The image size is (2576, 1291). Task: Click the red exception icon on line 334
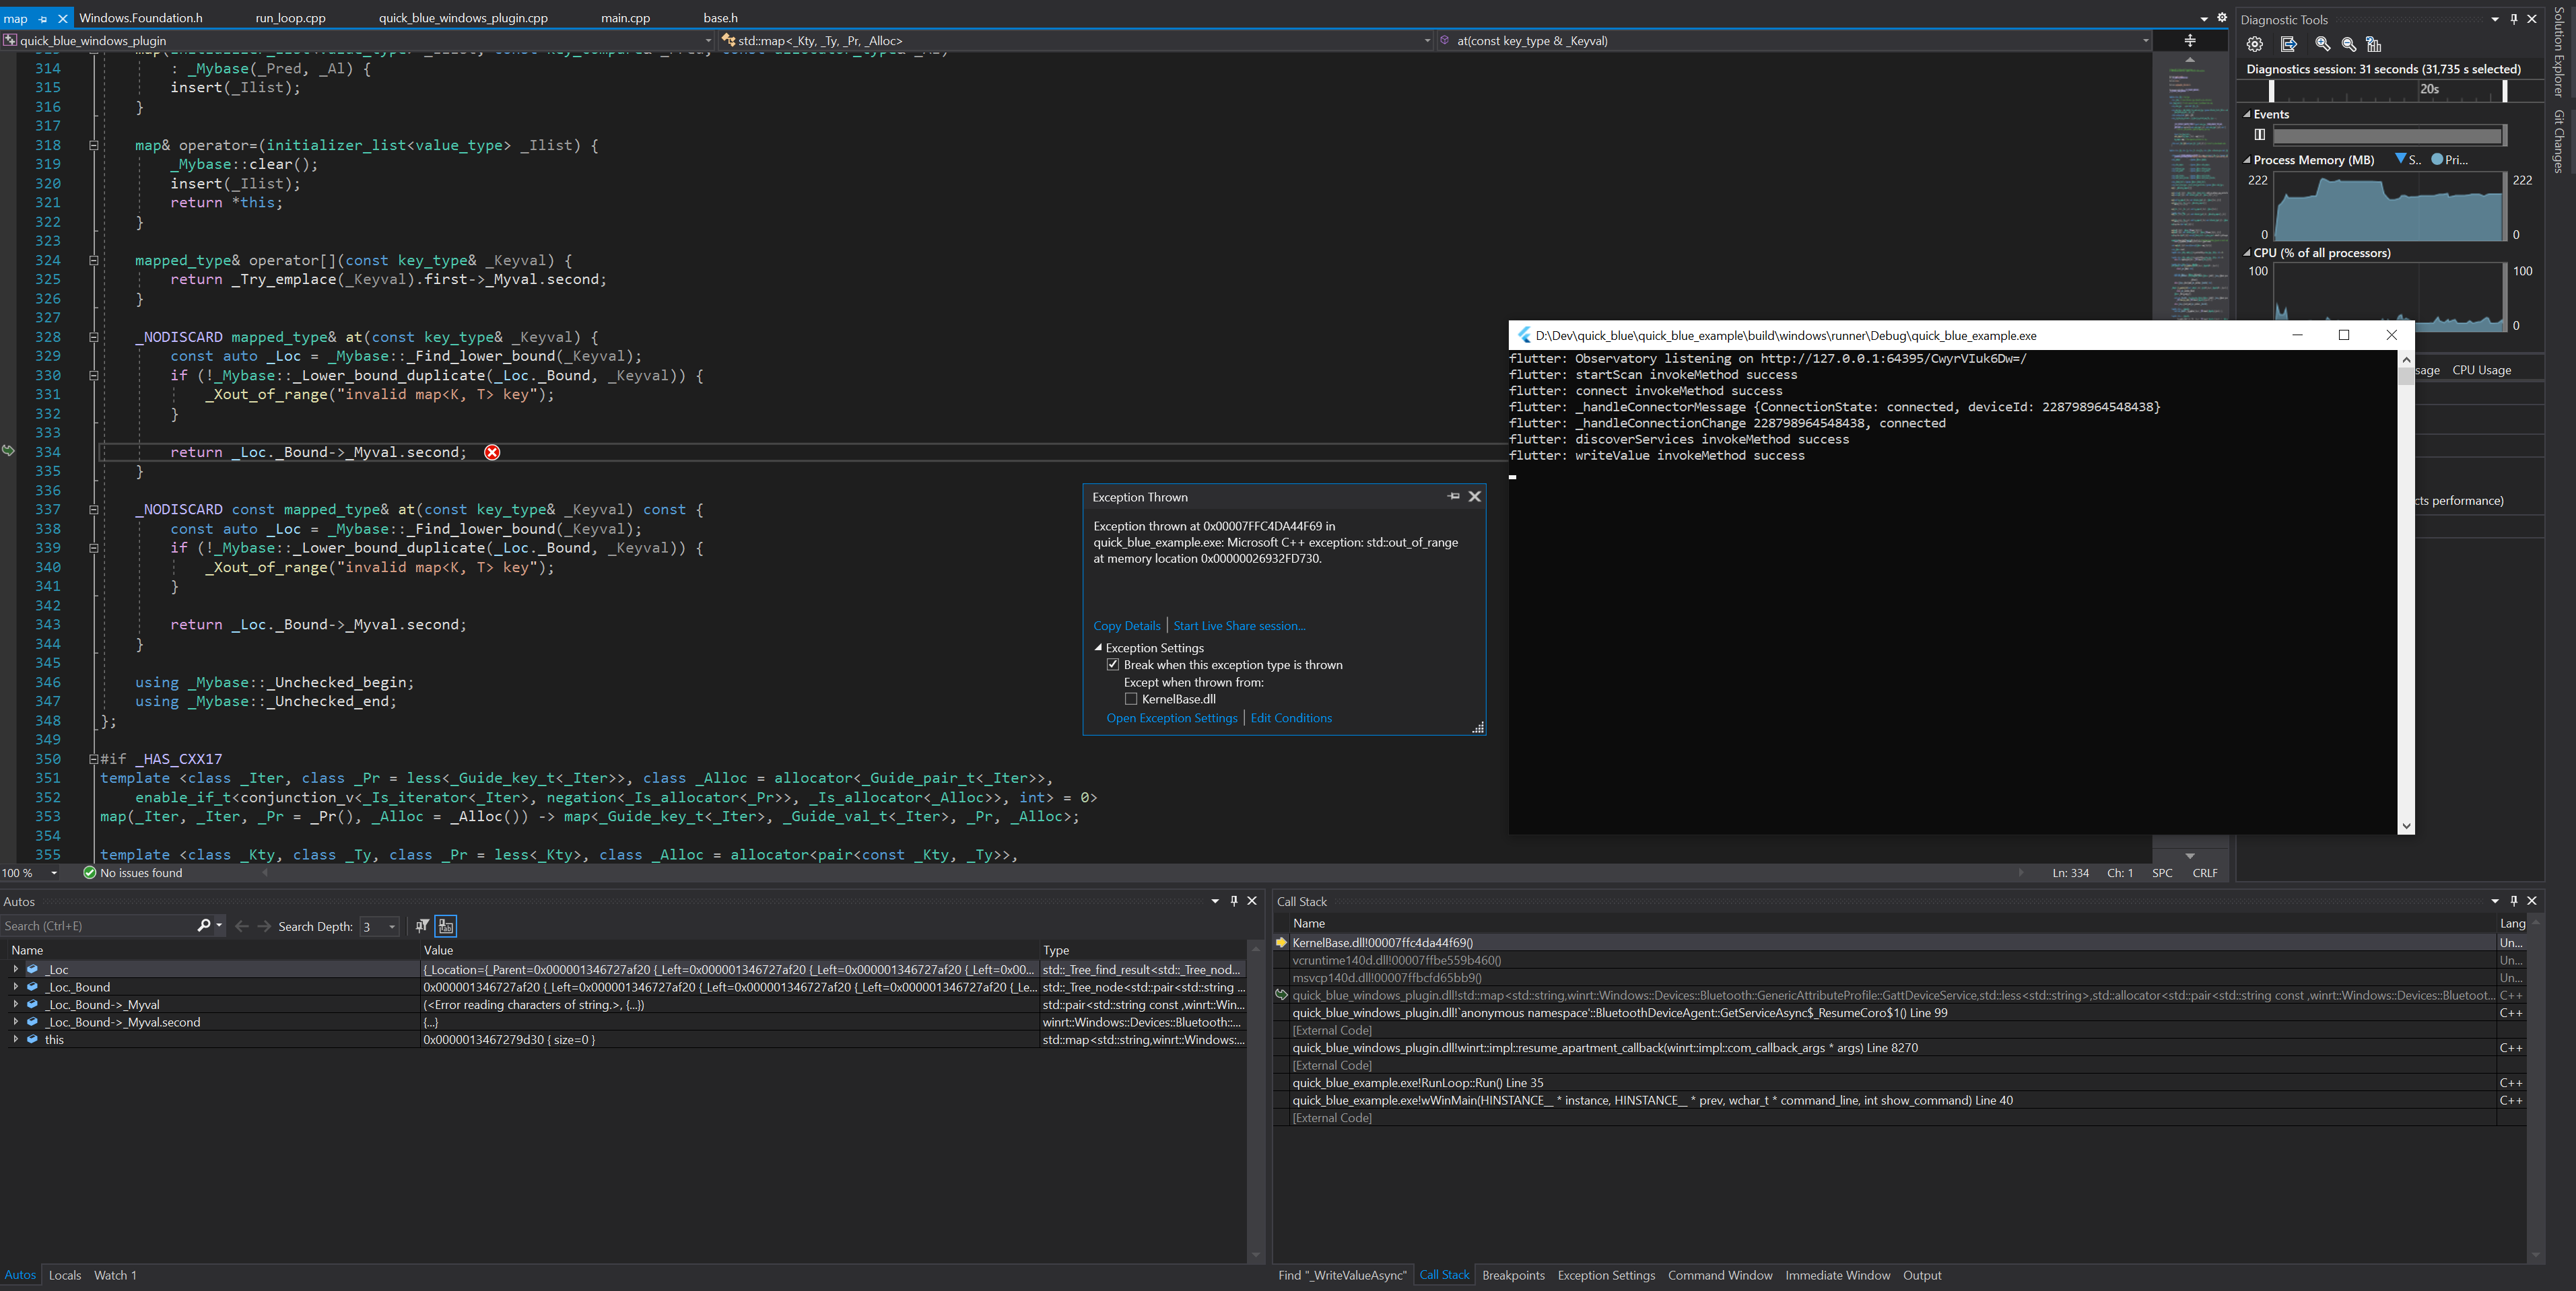coord(491,452)
